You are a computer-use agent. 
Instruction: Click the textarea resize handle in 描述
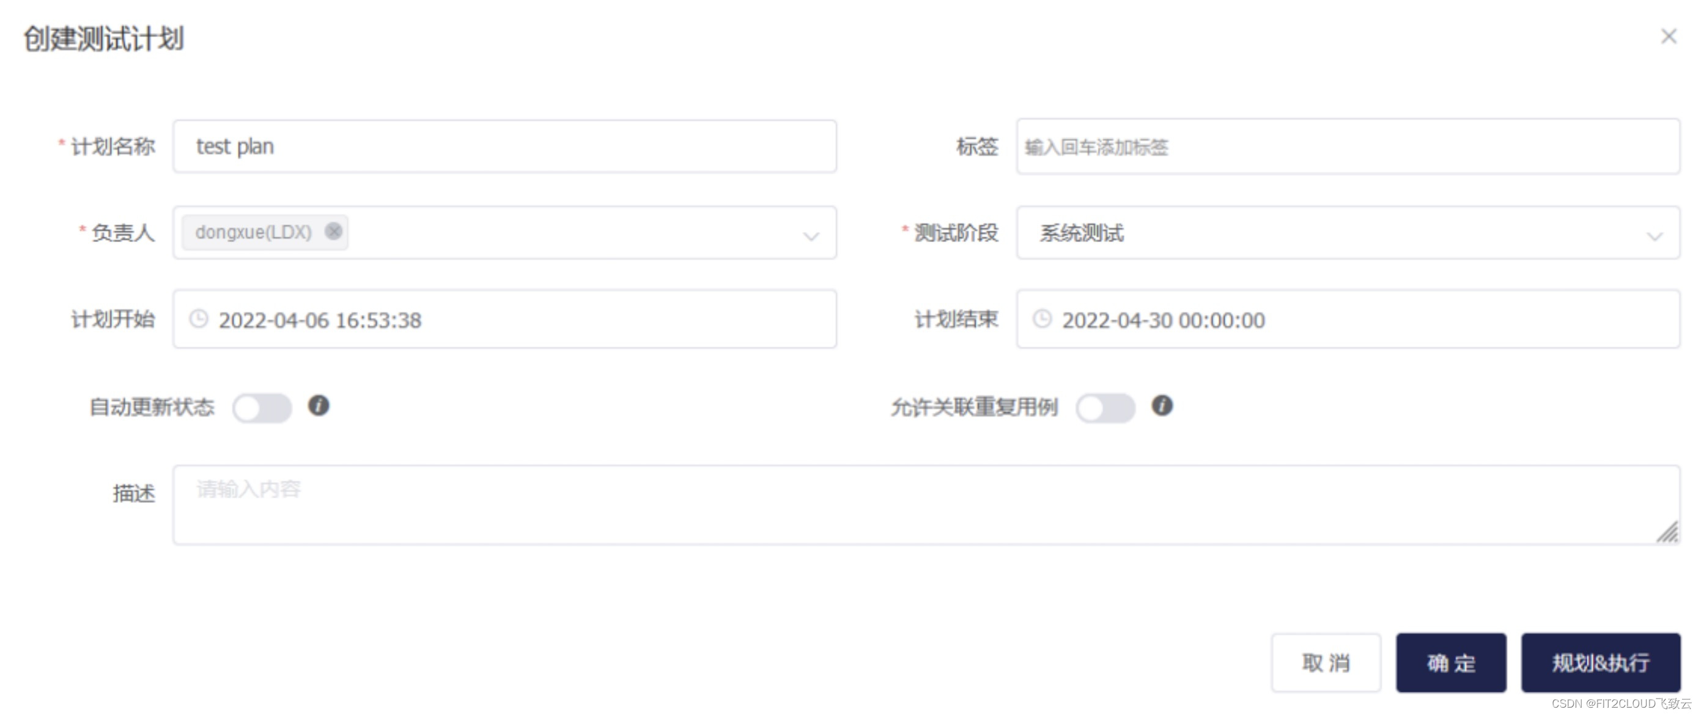pyautogui.click(x=1667, y=532)
